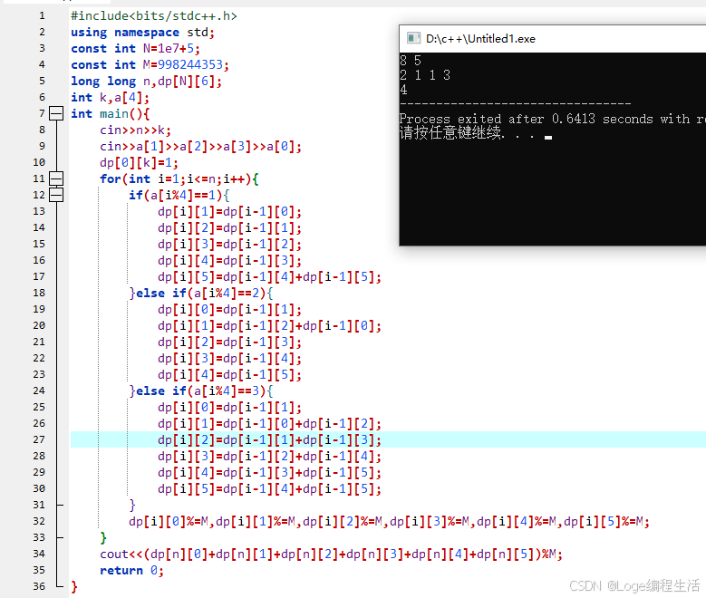Click the D:\c++\Untitled1.exe console title
Viewport: 706px width, 598px height.
[480, 39]
